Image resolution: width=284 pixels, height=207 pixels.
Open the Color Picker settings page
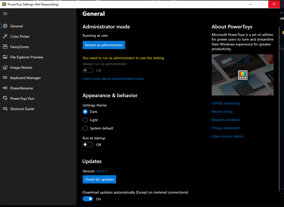point(38,36)
